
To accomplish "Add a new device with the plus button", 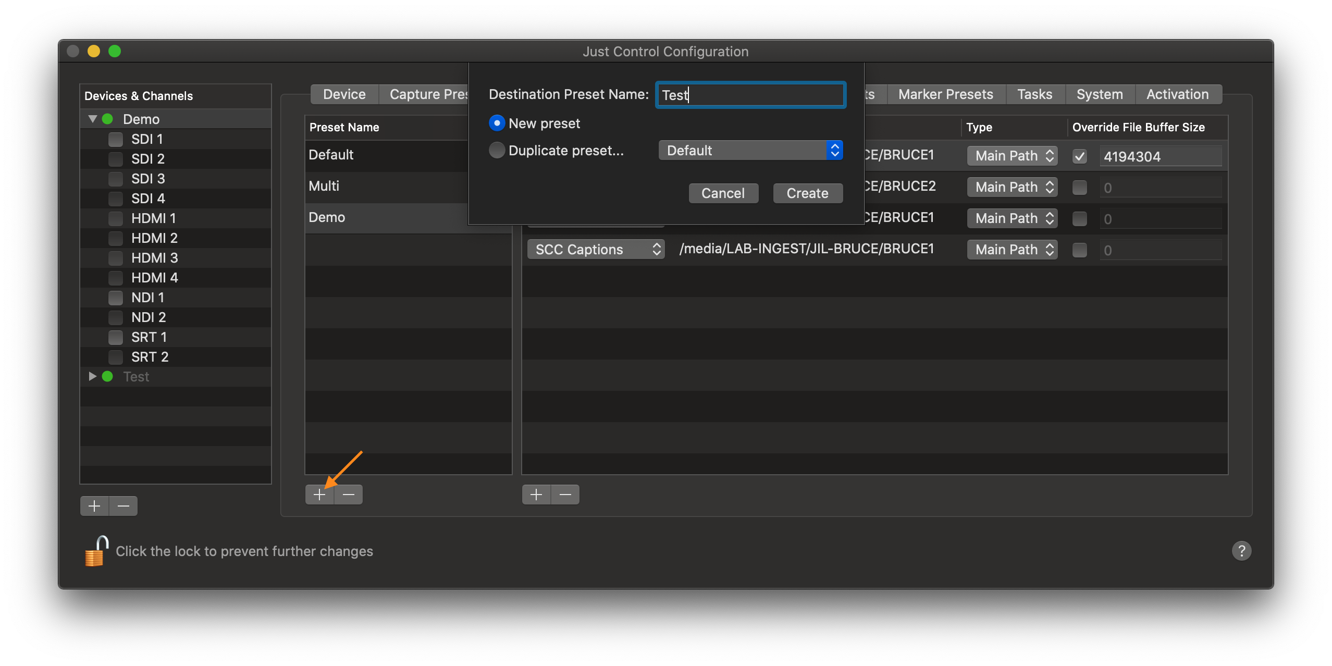I will [x=94, y=505].
